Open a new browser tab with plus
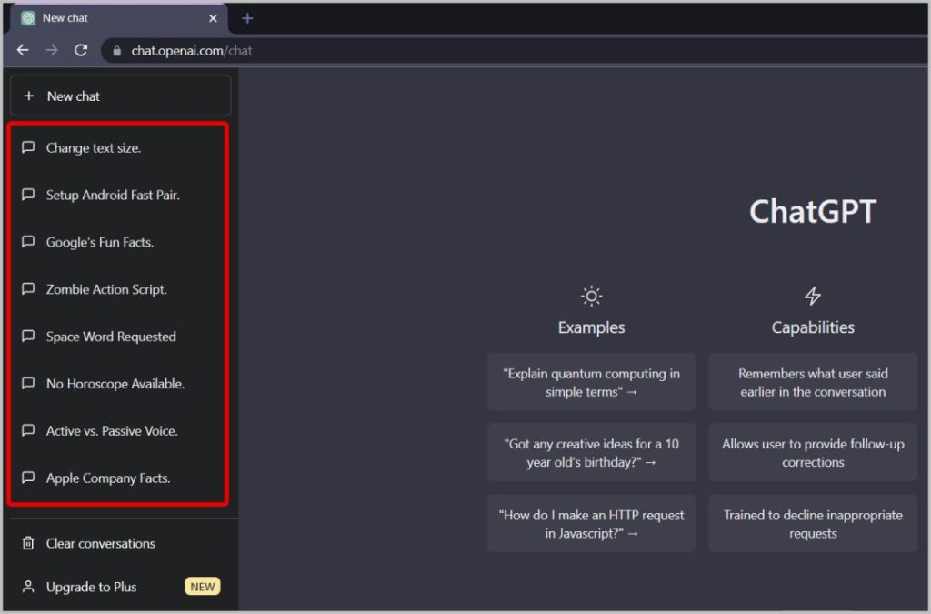This screenshot has height=614, width=931. click(x=247, y=18)
